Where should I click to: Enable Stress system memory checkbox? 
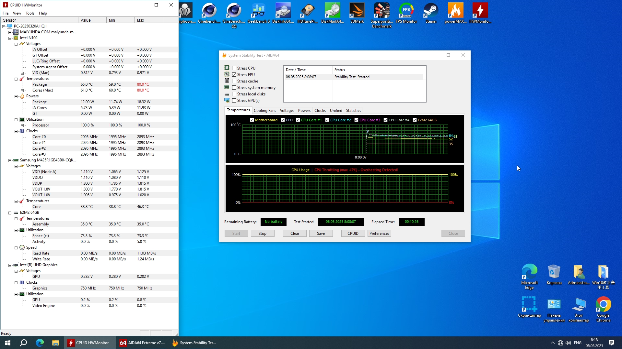coord(234,88)
